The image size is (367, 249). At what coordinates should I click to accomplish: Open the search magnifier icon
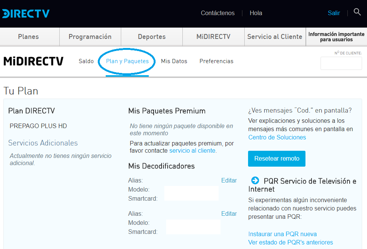click(357, 12)
